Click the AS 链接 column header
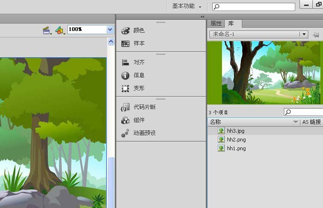The image size is (323, 208). coord(311,122)
